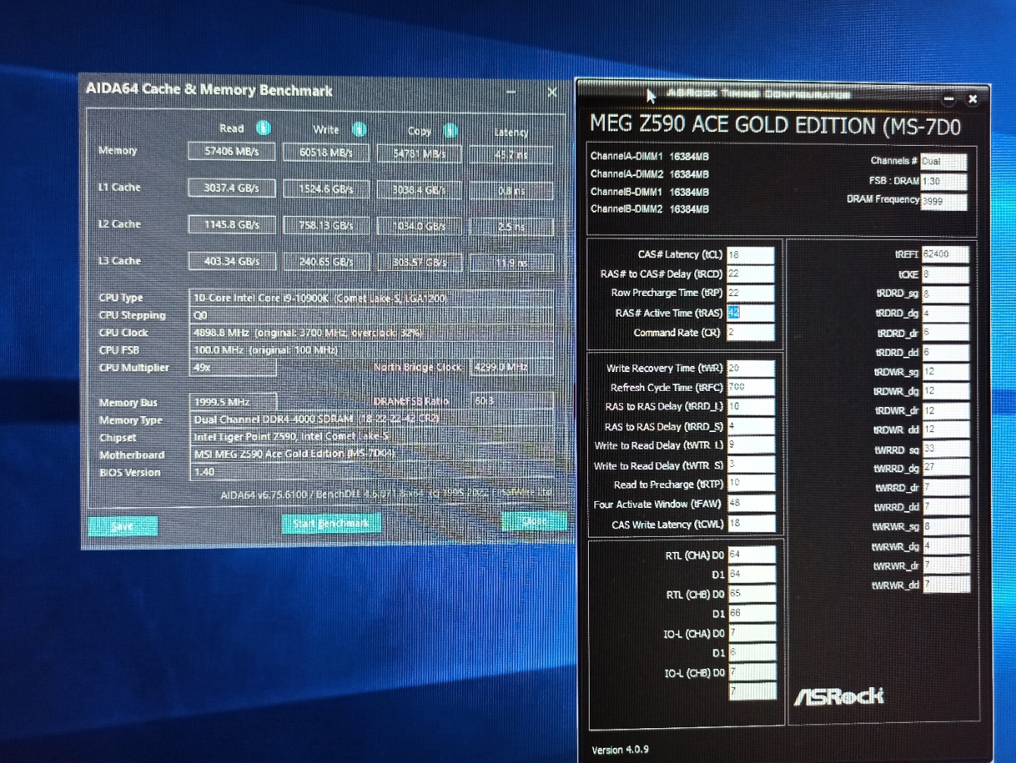Select the tWRRD_sg value field
The height and width of the screenshot is (763, 1016).
(945, 449)
